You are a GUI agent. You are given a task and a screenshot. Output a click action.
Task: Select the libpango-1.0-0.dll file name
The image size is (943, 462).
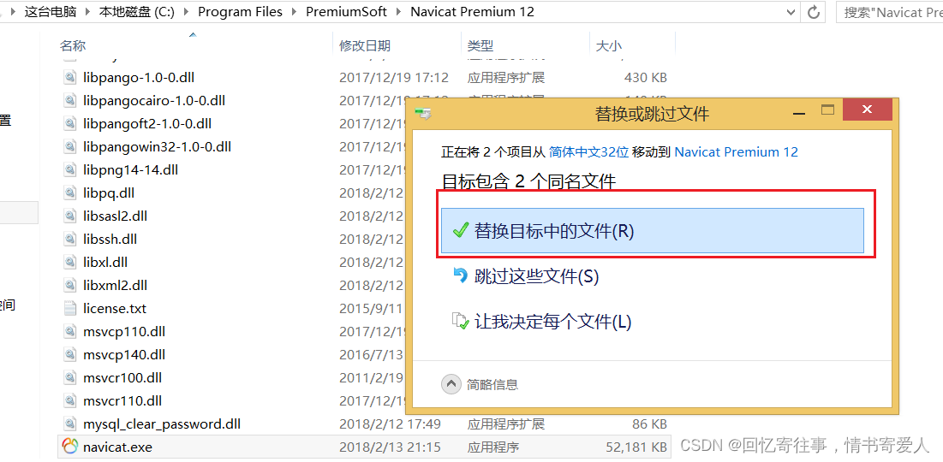(x=139, y=78)
